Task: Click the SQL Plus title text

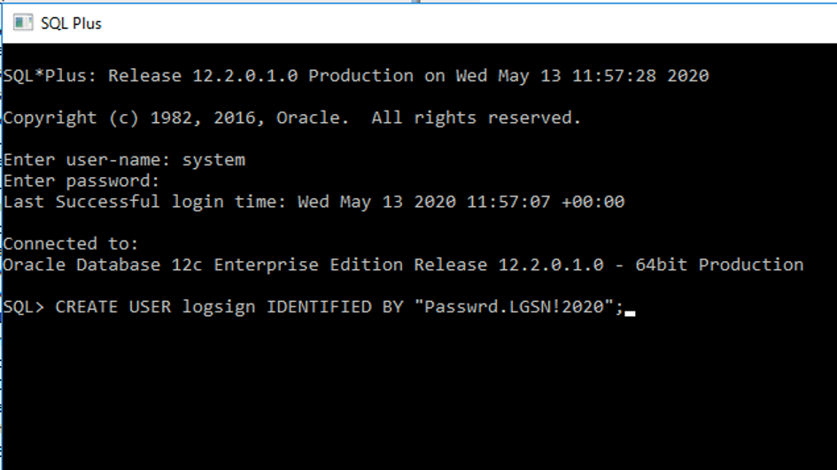Action: (71, 24)
